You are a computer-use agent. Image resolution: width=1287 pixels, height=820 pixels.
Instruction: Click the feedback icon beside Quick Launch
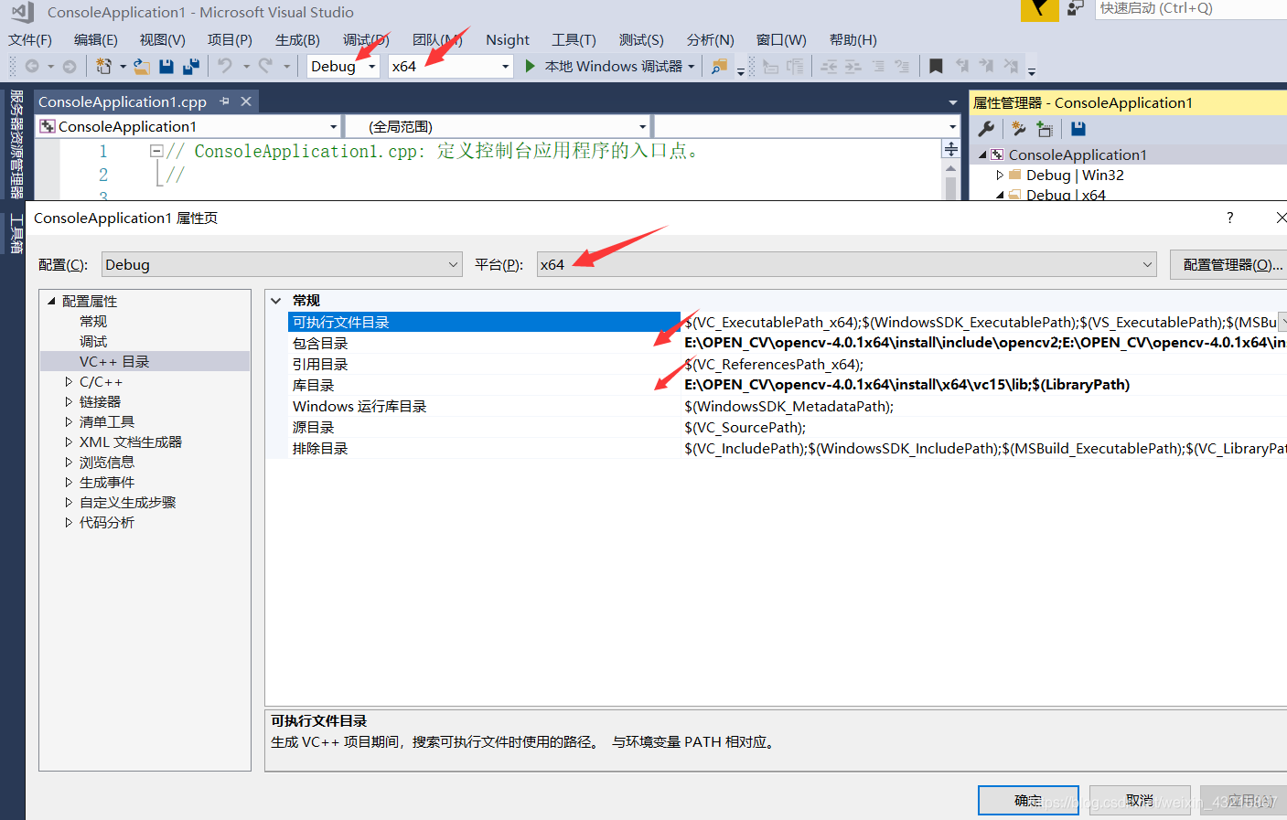[x=1076, y=8]
